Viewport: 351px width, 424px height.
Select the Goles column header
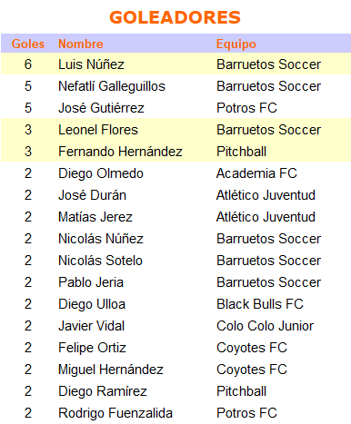[28, 44]
